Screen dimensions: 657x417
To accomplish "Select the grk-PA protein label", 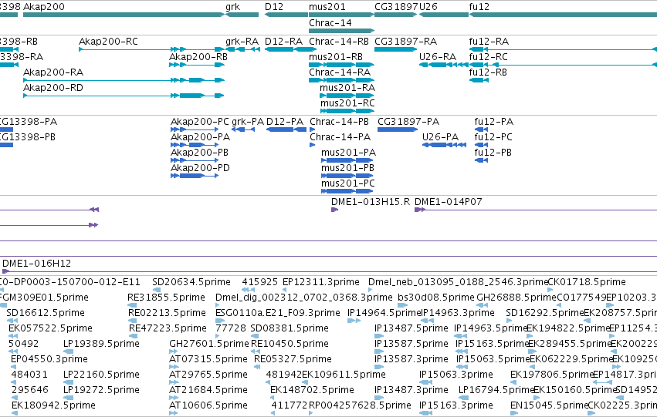I will pyautogui.click(x=248, y=122).
